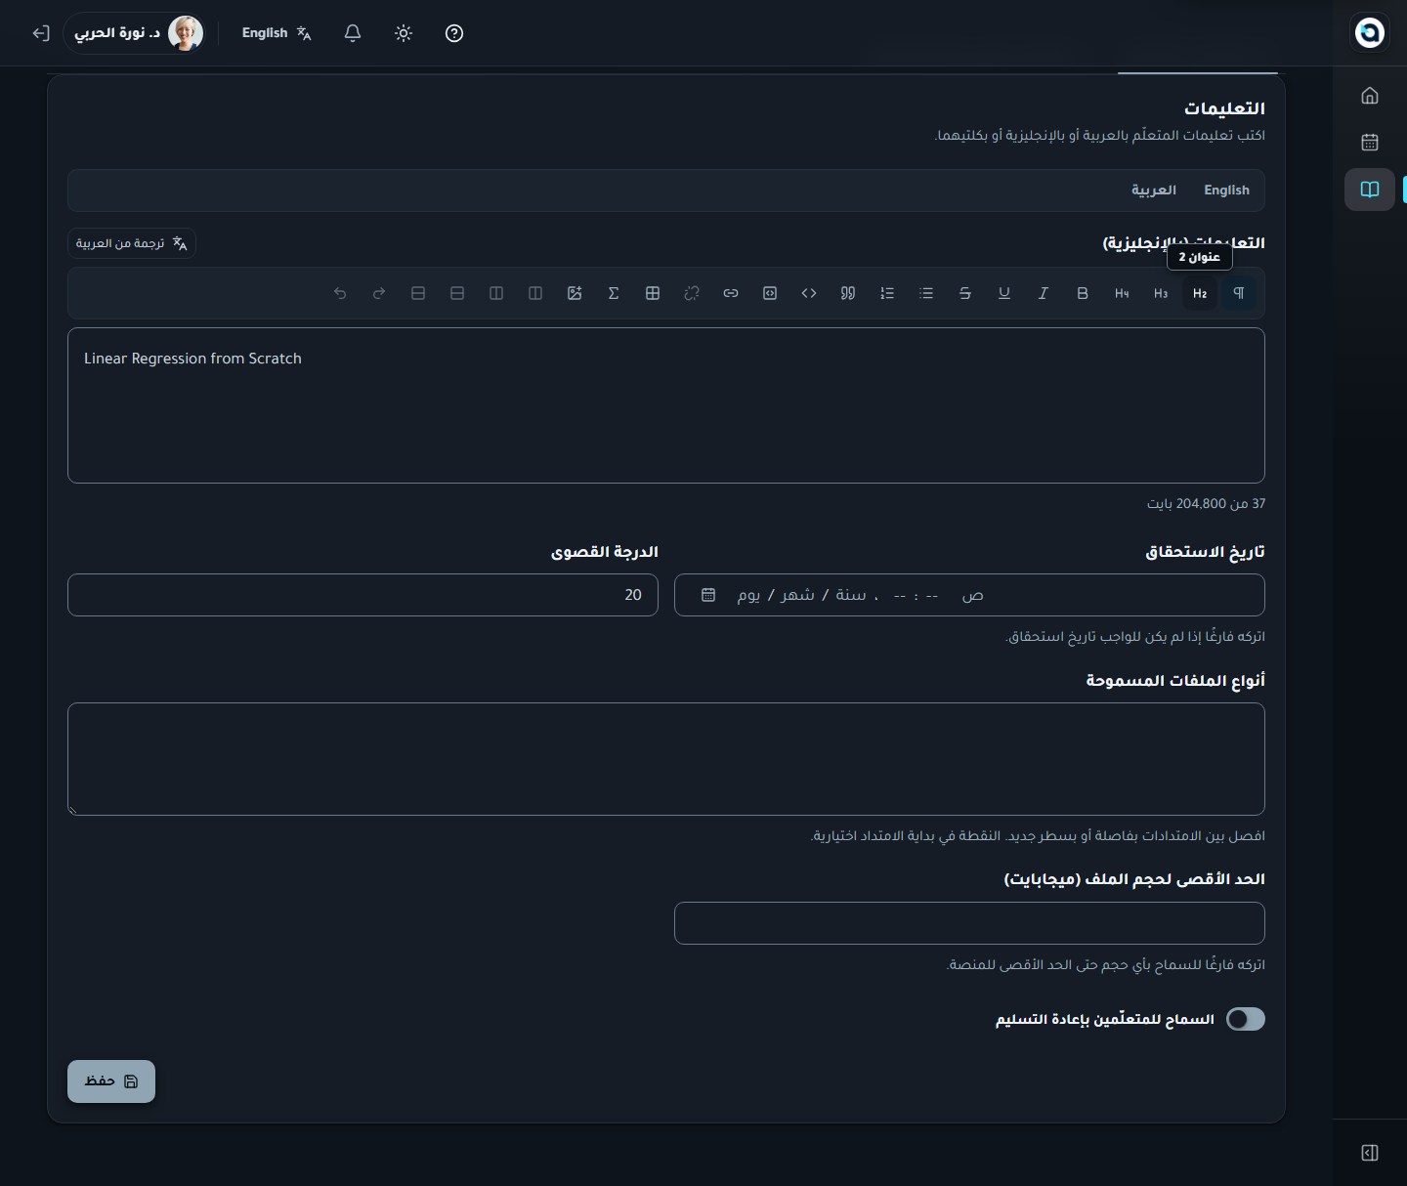Insert a numbered list

887,293
